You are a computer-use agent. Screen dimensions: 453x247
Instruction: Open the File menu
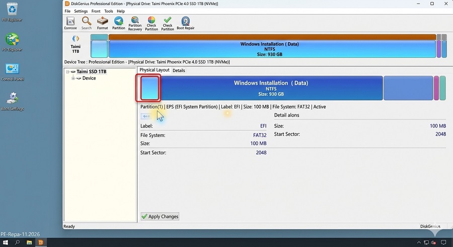point(67,11)
